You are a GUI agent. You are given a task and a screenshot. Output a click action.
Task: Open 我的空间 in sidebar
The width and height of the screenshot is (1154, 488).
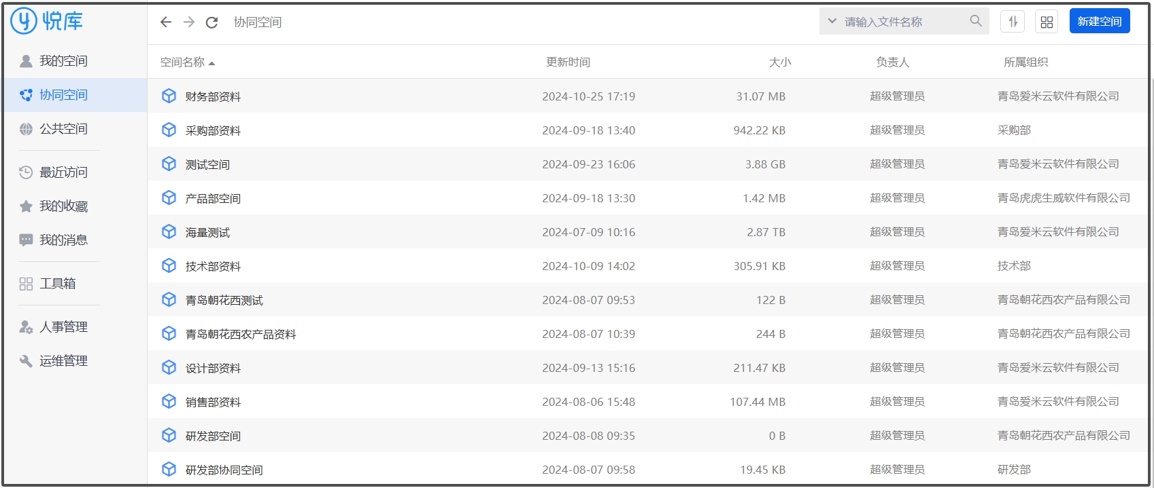click(x=63, y=61)
